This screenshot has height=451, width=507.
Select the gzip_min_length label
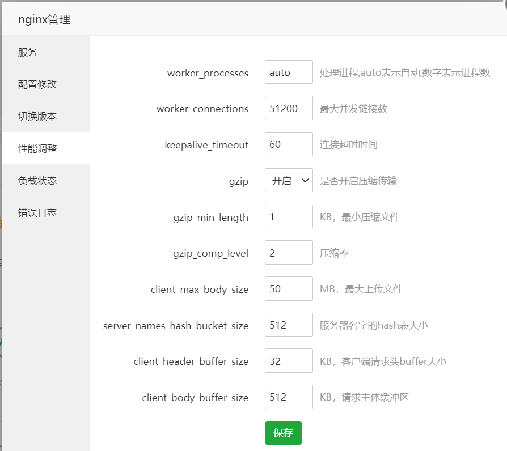tap(211, 218)
